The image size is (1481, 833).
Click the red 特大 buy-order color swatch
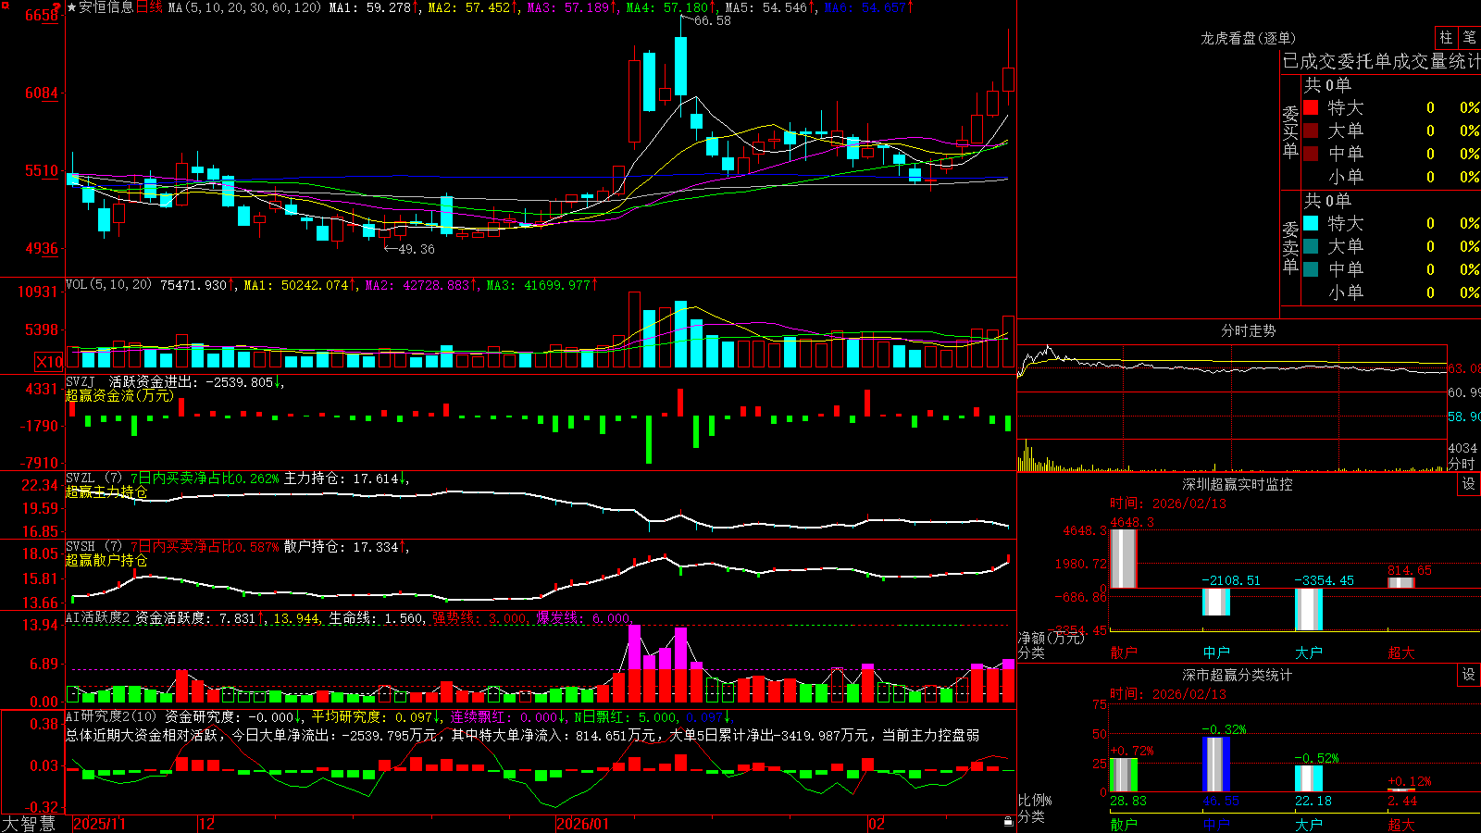[x=1311, y=107]
